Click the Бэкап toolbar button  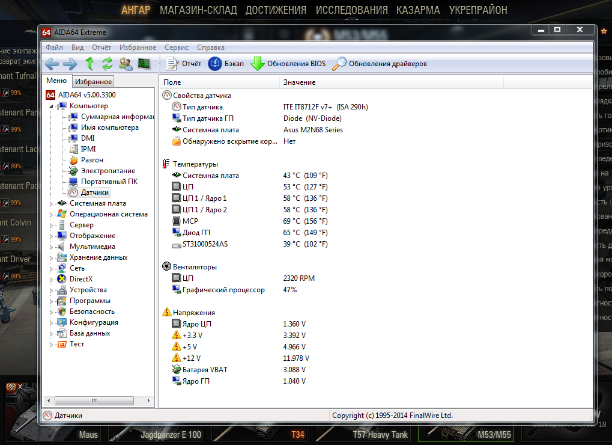[x=226, y=64]
